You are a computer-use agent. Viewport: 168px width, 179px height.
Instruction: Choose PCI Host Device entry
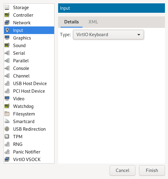coord(29,91)
